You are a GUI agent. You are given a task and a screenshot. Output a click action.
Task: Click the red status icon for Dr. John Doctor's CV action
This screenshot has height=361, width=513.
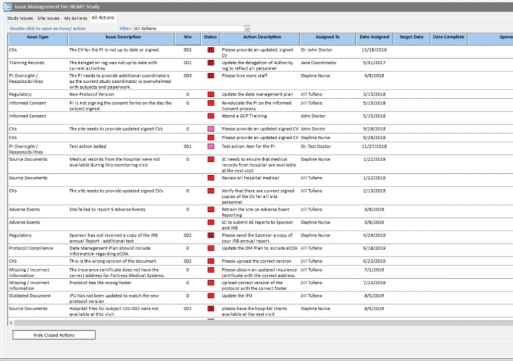pos(210,50)
